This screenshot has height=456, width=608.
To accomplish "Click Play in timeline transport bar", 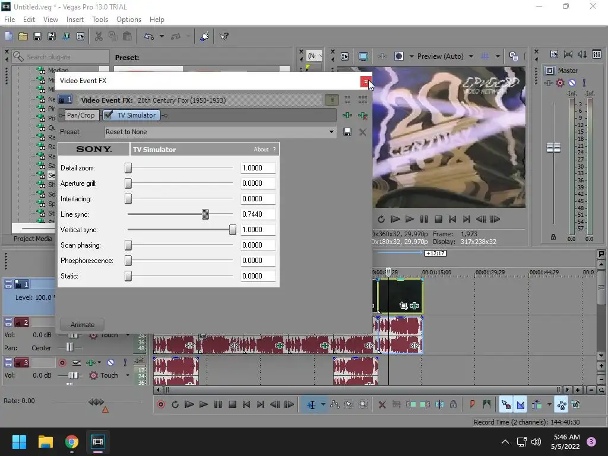I will pos(204,405).
